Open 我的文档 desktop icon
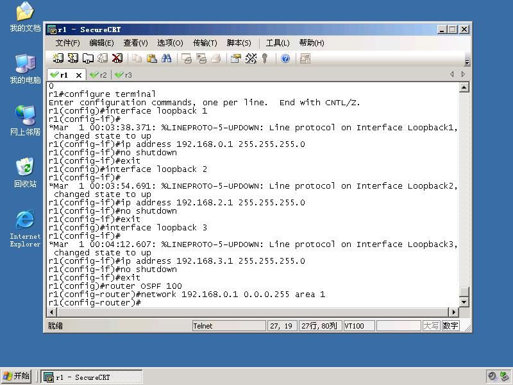Viewport: 513px width, 385px height. (25, 17)
